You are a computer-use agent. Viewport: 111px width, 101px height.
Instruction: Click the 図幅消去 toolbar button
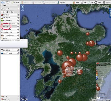(x=25, y=2)
